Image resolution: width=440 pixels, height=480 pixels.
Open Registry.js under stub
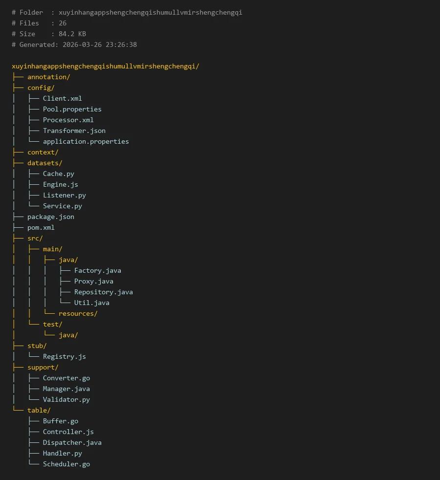pyautogui.click(x=64, y=356)
